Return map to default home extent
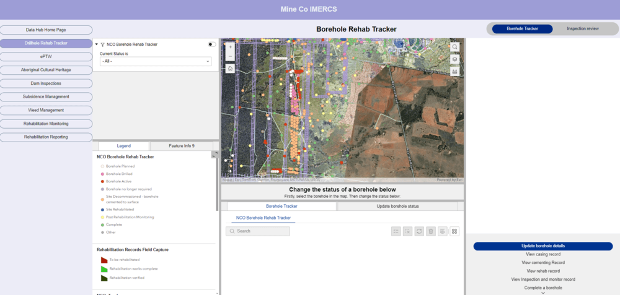The width and height of the screenshot is (620, 295). click(231, 68)
